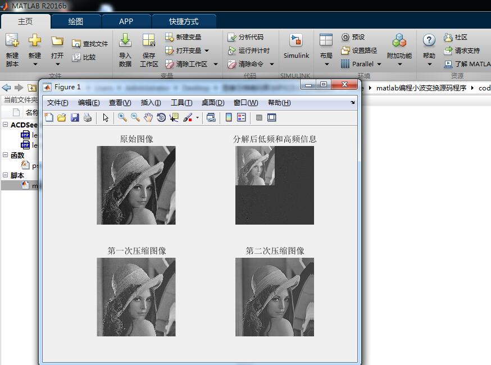Click Link Plot icon in Figure toolbar
Screen dimensions: 491x365
(x=211, y=118)
